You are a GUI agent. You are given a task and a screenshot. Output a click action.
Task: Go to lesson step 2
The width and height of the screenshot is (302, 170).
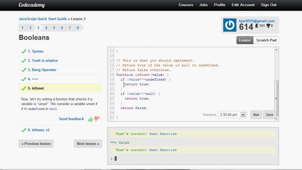30,28
